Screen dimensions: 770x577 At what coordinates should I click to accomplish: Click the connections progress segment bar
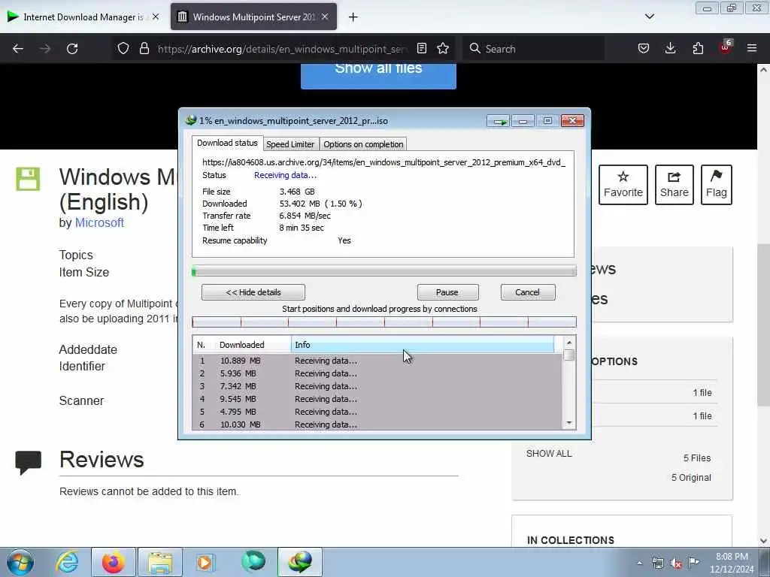click(384, 322)
